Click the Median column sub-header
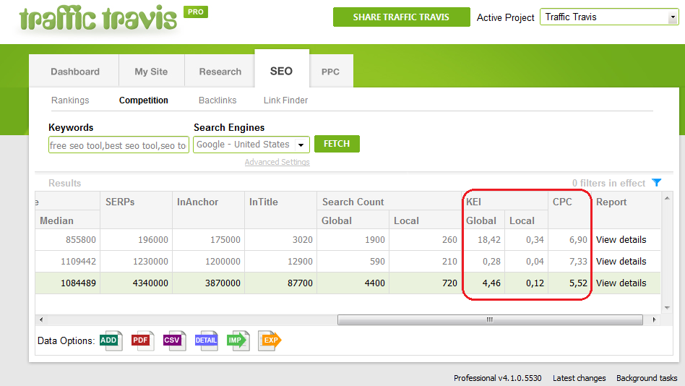685x386 pixels. coord(68,220)
